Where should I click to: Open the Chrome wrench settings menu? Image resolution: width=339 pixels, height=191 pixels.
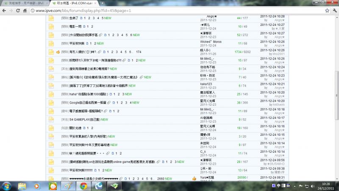point(333,10)
